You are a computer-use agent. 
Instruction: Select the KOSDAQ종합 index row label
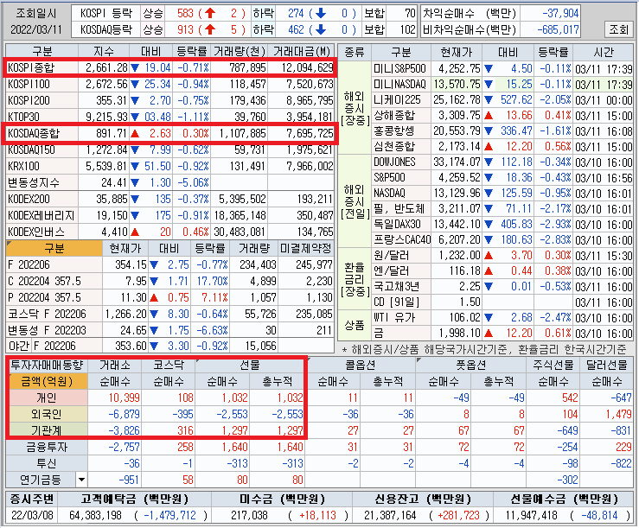pos(34,134)
